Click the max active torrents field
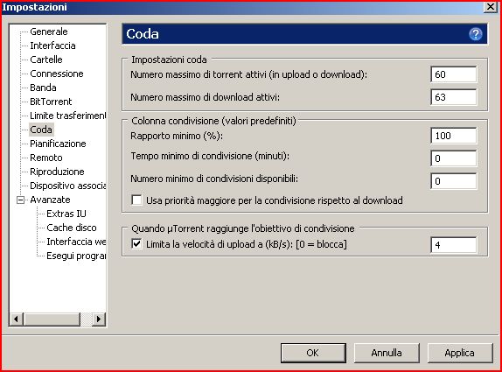The width and height of the screenshot is (502, 372). tap(453, 74)
